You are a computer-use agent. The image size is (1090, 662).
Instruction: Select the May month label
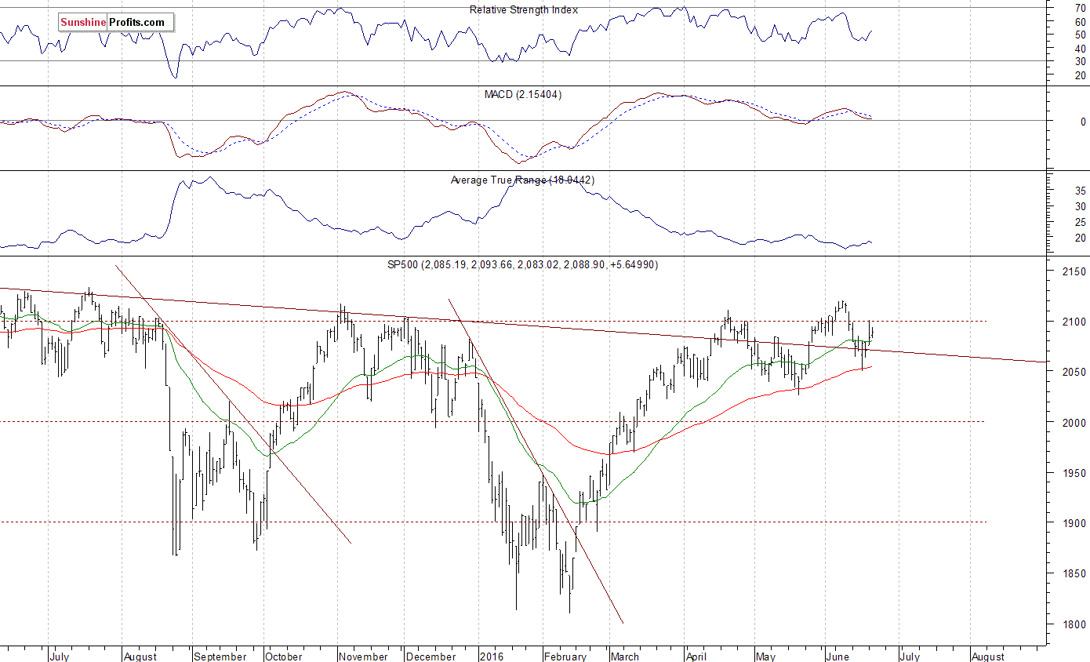point(767,657)
